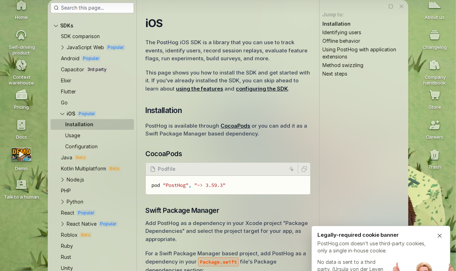Viewport: 456px width, 271px height.
Task: Copy the Podfile code snippet
Action: [x=304, y=169]
